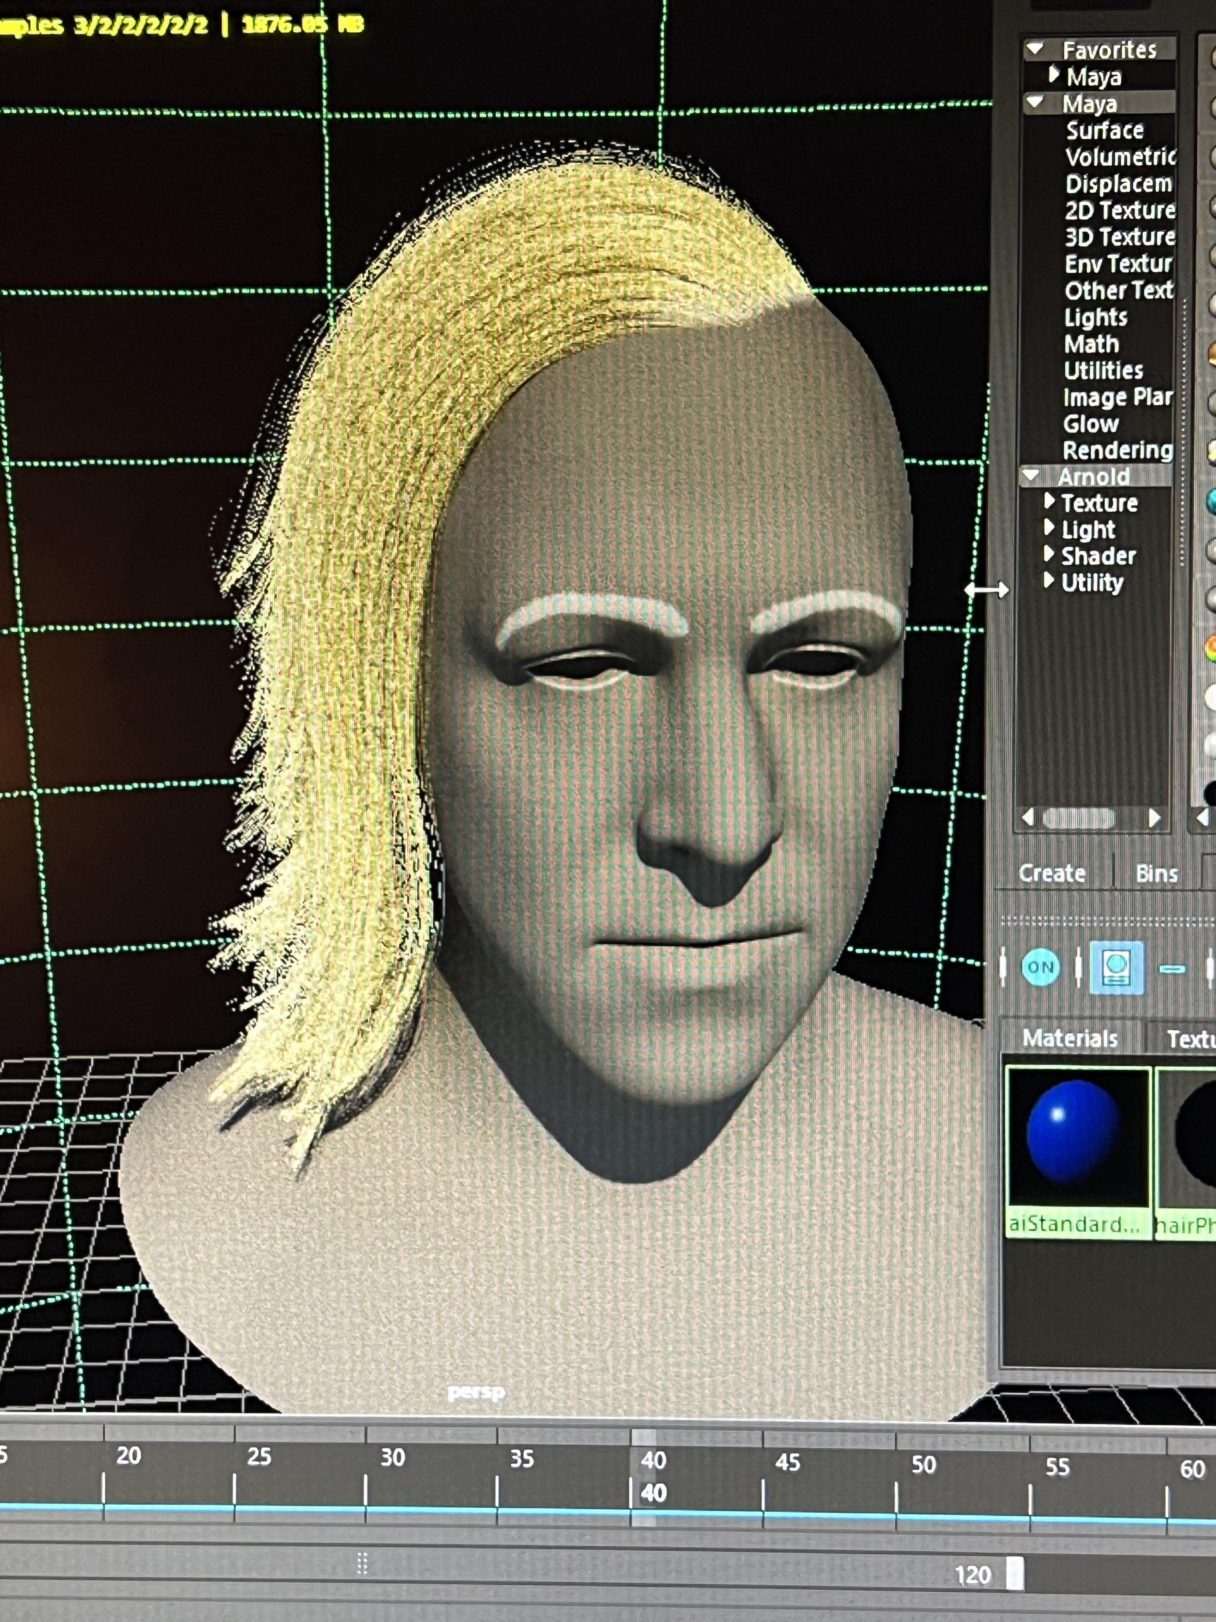Screen dimensions: 1216x1622
Task: Expand Maya under Favorites
Action: pos(1054,75)
